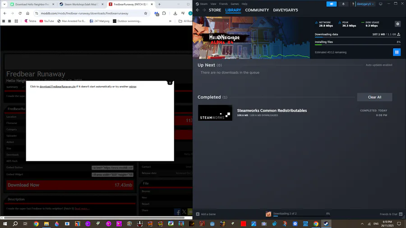406x228 pixels.
Task: Close the FredbearRunaway browser tab
Action: 152,5
